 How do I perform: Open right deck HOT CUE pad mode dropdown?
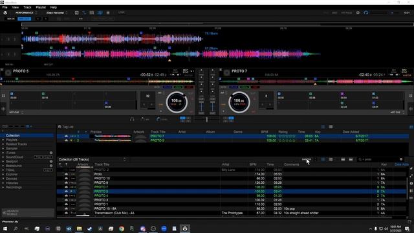(x=397, y=113)
